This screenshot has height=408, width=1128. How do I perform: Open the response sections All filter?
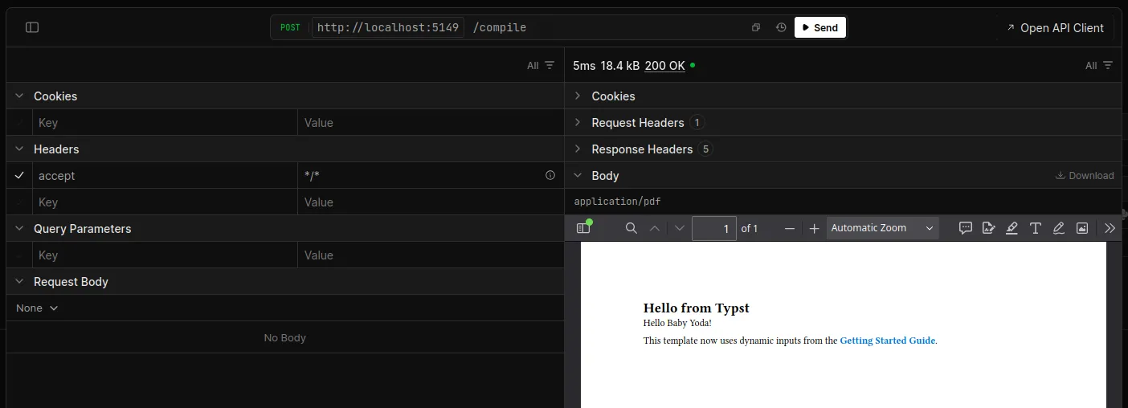pyautogui.click(x=1099, y=65)
